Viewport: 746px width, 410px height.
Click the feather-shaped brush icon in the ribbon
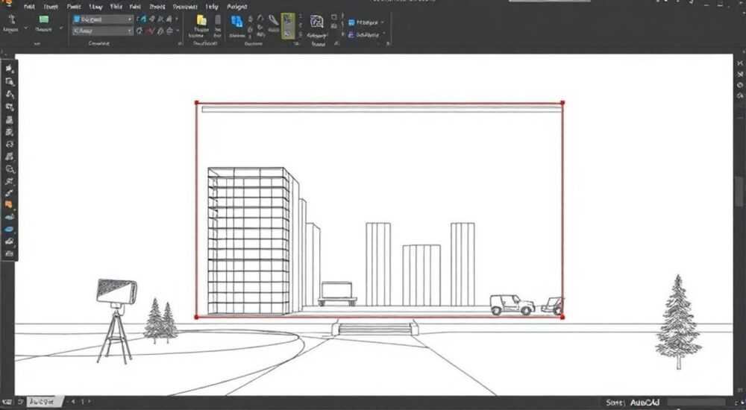274,20
